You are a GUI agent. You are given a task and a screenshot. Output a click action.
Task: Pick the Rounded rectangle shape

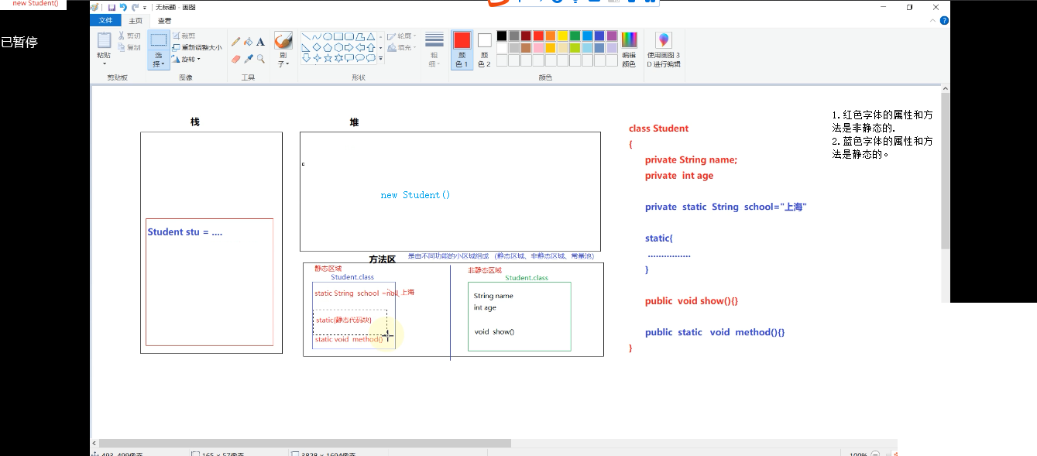349,36
